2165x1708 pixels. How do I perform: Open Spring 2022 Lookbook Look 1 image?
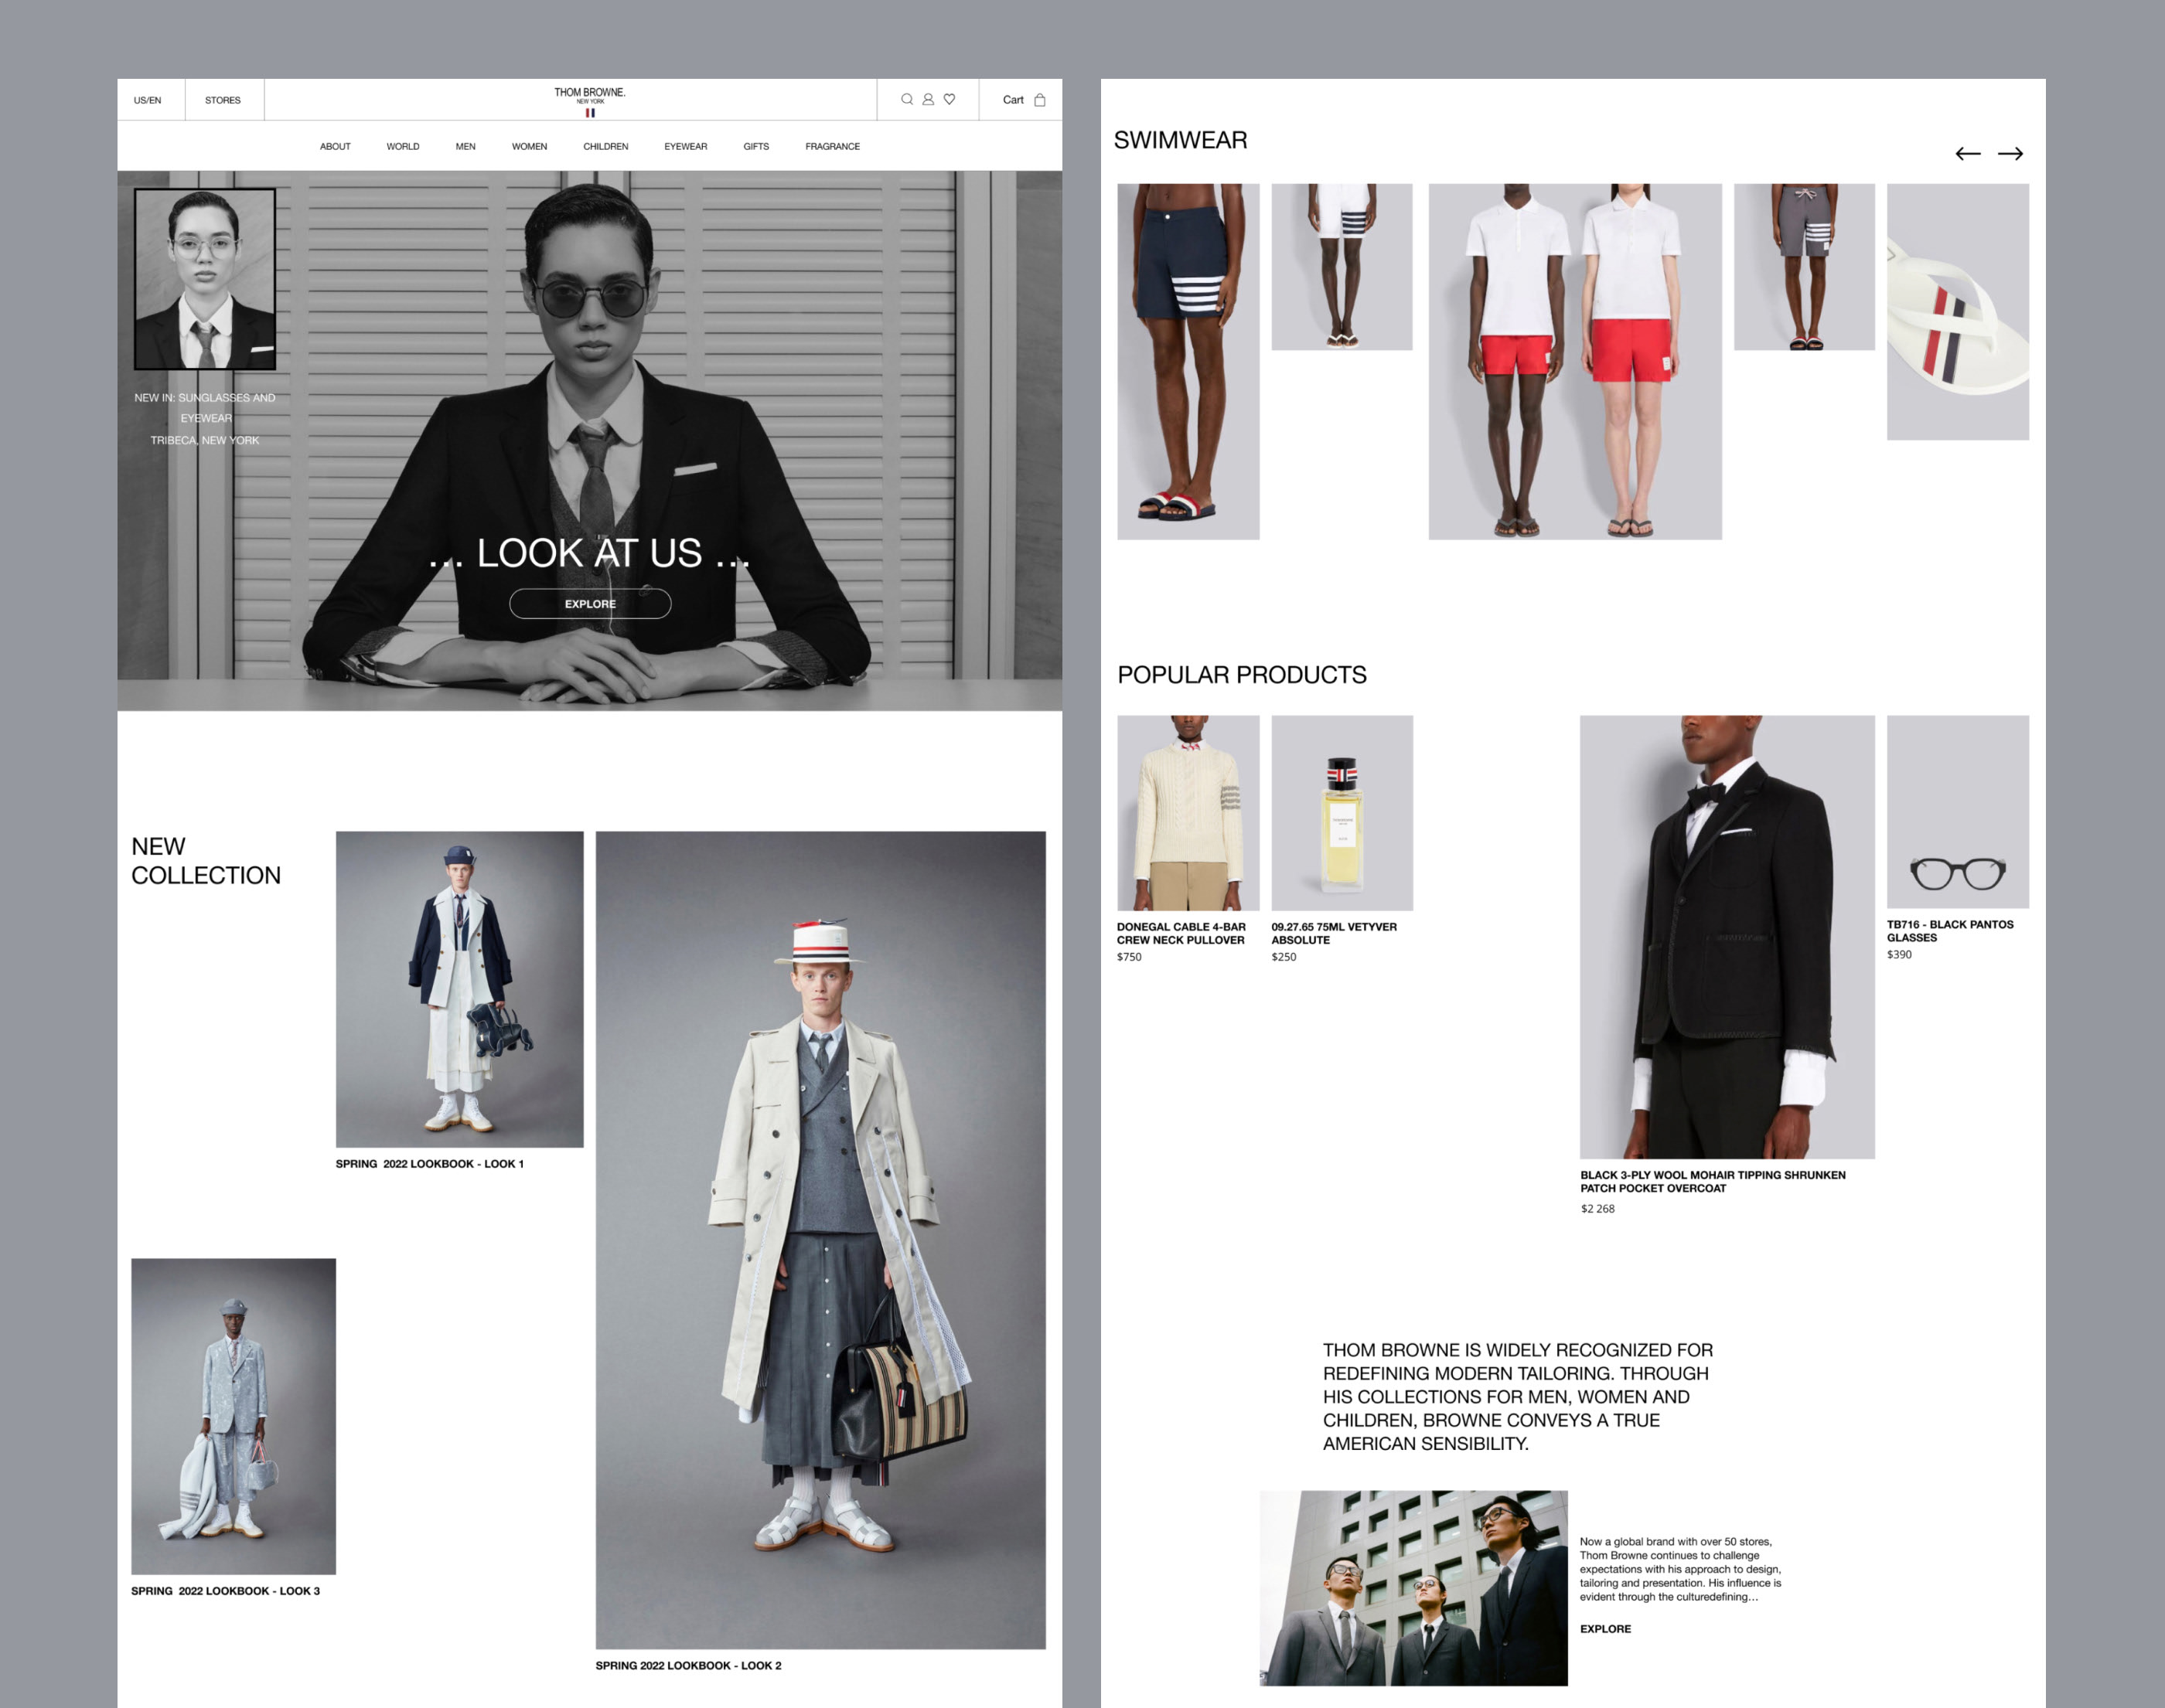[x=459, y=988]
